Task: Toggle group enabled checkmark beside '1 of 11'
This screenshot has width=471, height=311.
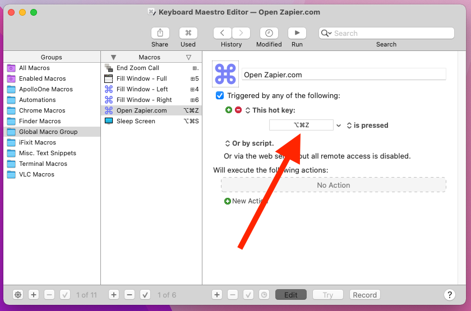Action: click(x=65, y=295)
